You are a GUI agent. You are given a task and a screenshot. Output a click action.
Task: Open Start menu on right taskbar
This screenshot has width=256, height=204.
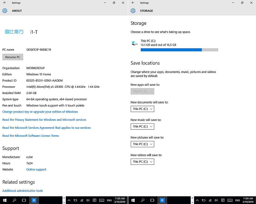tap(133, 200)
